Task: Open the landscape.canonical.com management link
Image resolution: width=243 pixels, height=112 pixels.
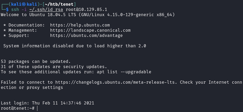Action: (90, 30)
